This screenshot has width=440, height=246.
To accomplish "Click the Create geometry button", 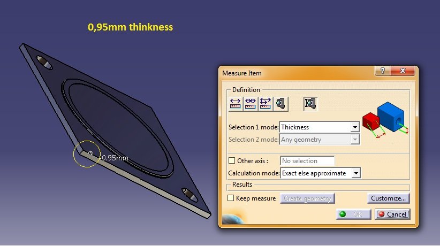I will coord(308,198).
